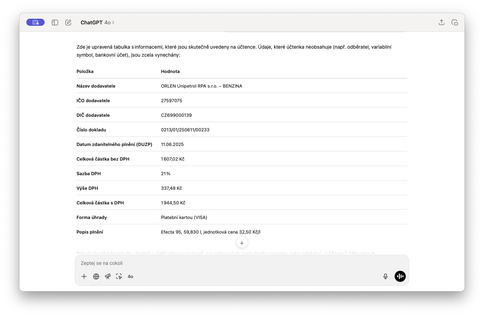Start a new chat with compose icon
The image size is (484, 317).
coord(68,22)
